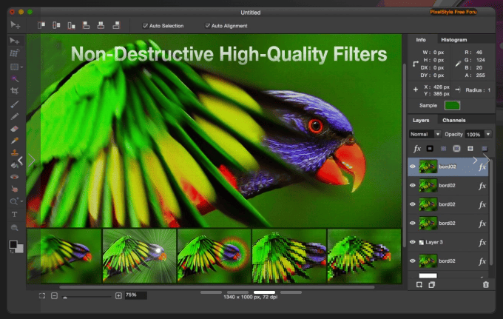Expand the Zoom tool's small dropdown arrow
The width and height of the screenshot is (503, 319).
21,201
